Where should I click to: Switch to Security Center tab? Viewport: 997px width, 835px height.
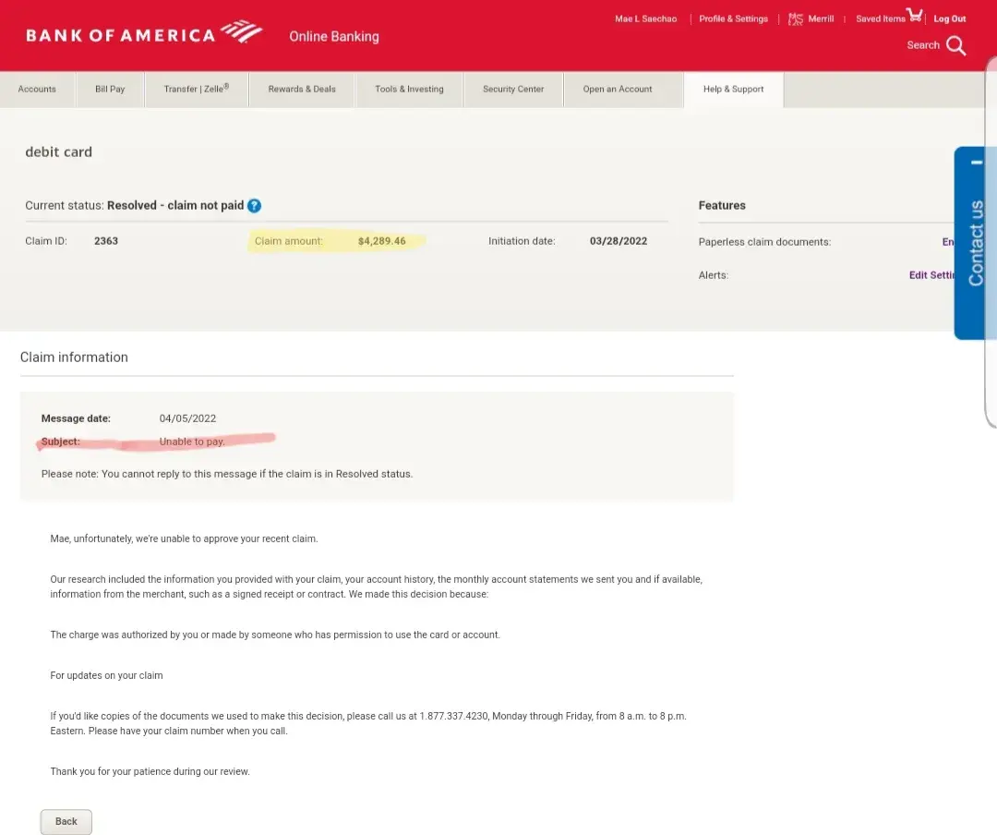513,89
